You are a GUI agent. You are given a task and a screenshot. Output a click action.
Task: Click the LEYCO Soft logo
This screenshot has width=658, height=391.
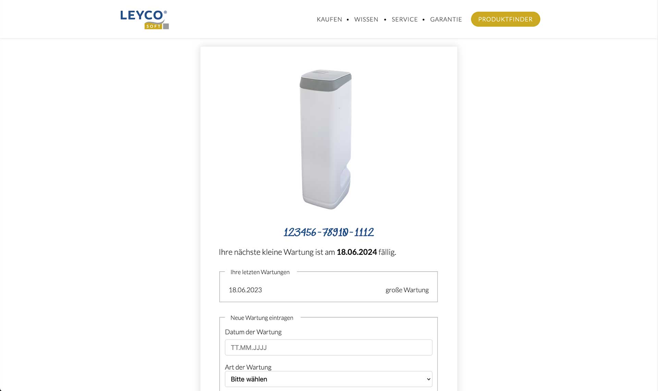(x=144, y=20)
